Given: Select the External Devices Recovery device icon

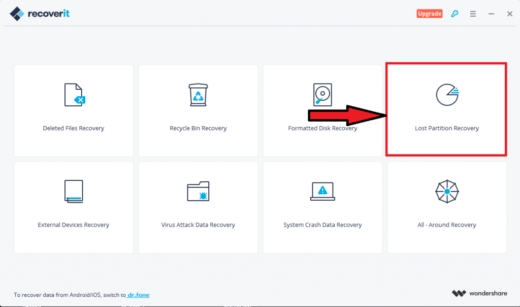Looking at the screenshot, I should pos(74,191).
